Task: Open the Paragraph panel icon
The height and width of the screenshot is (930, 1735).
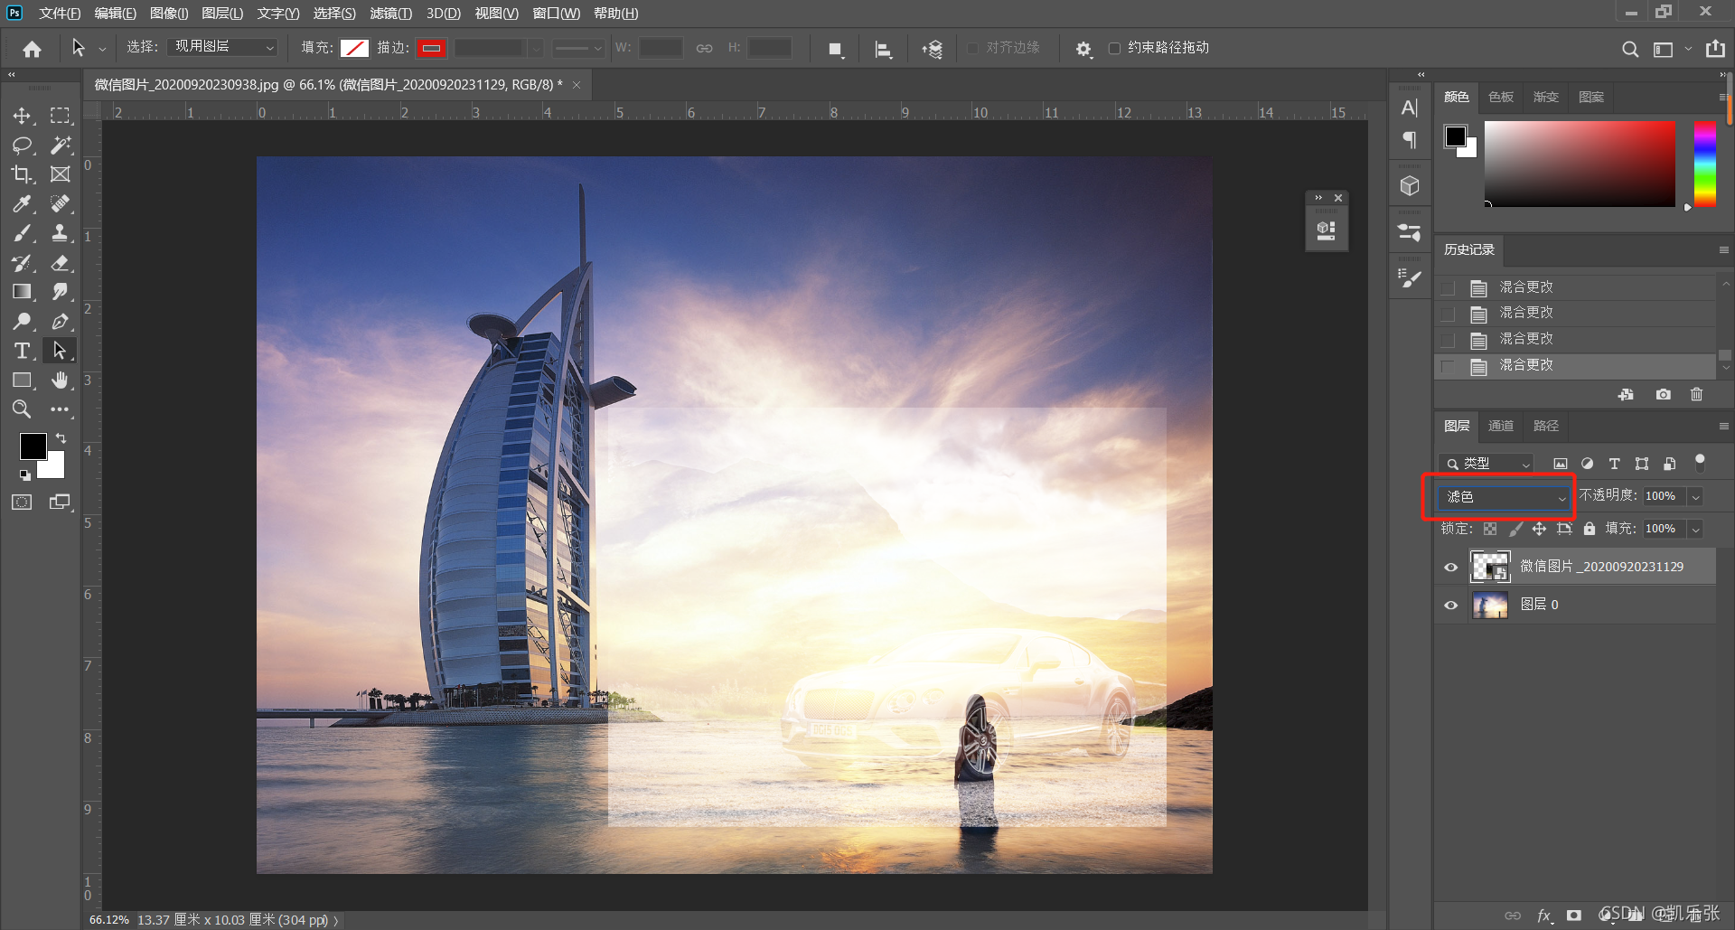Action: coord(1410,139)
